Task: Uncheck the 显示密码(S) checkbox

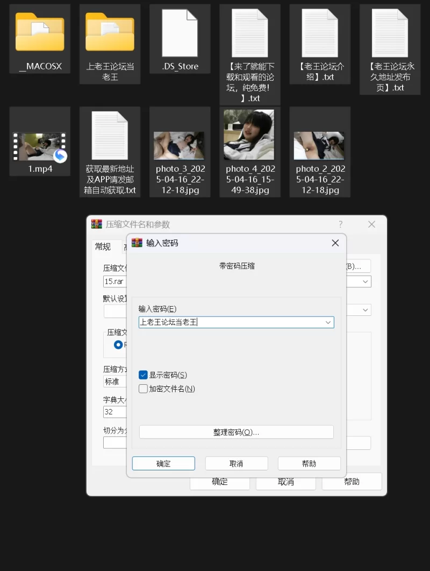Action: tap(143, 375)
